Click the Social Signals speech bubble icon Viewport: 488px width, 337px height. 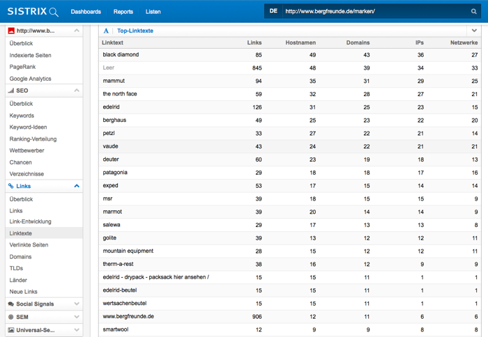click(11, 304)
